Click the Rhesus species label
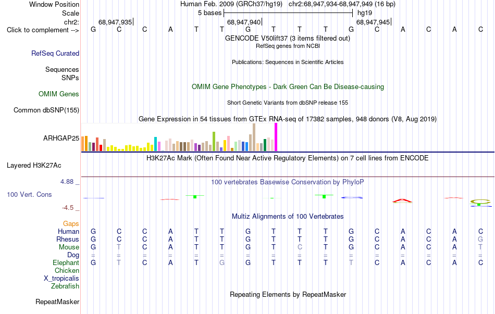Viewport: 495px width, 314px height. point(68,240)
